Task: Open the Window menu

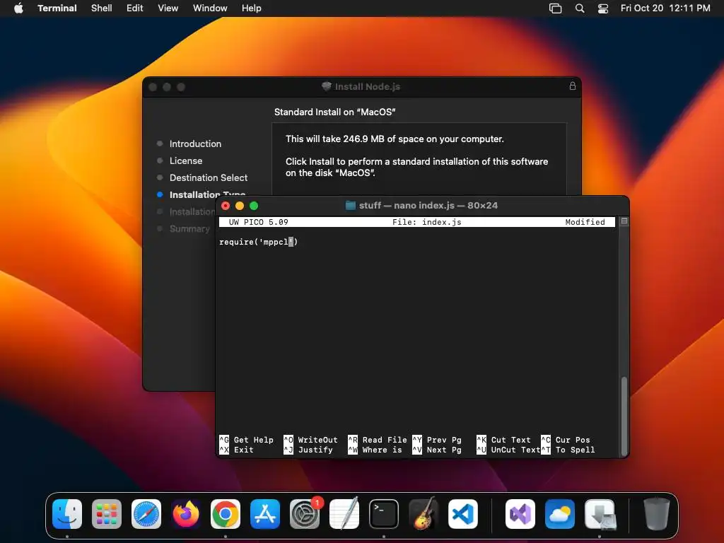Action: 210,8
